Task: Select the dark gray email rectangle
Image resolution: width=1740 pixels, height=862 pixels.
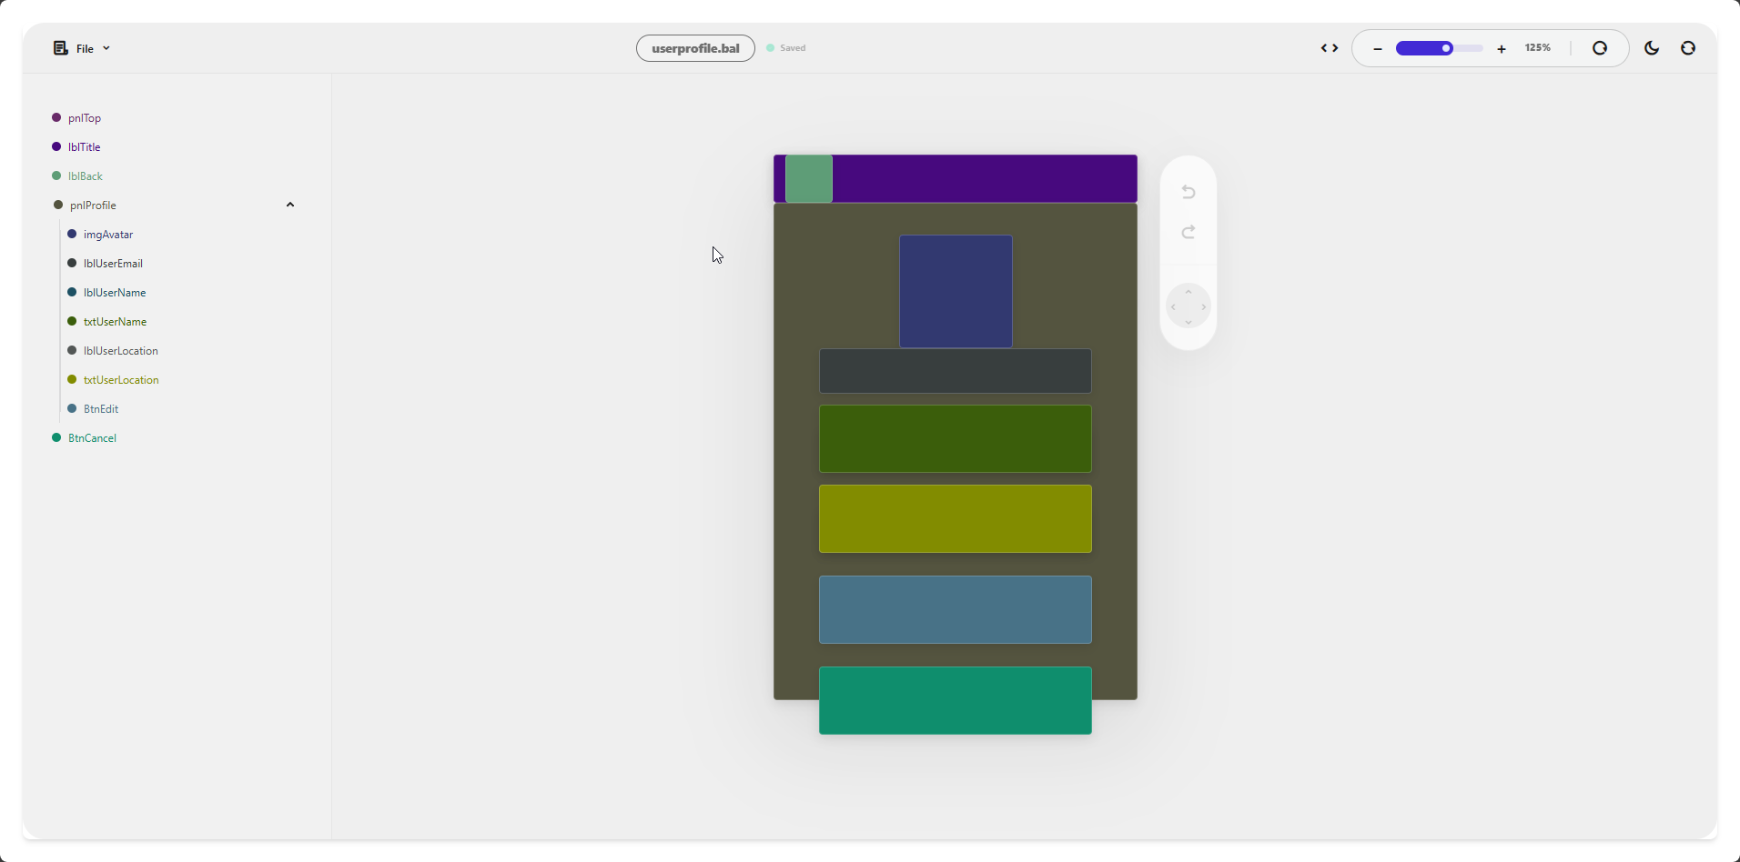Action: (956, 371)
